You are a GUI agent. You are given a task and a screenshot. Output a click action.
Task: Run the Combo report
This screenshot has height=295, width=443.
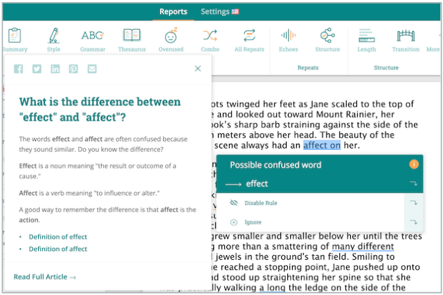click(x=210, y=40)
